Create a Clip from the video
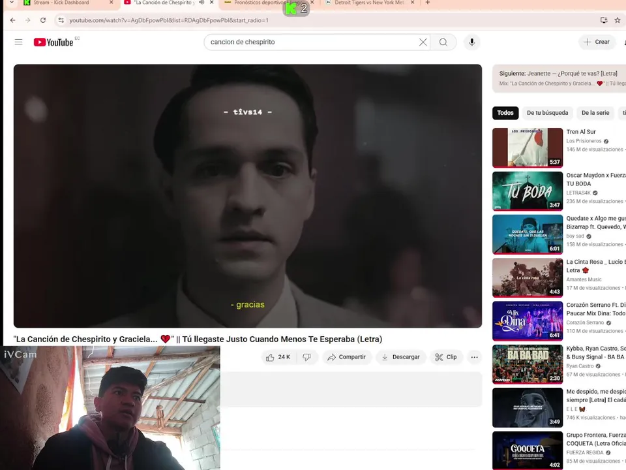Screen dimensions: 626x470 pos(446,357)
